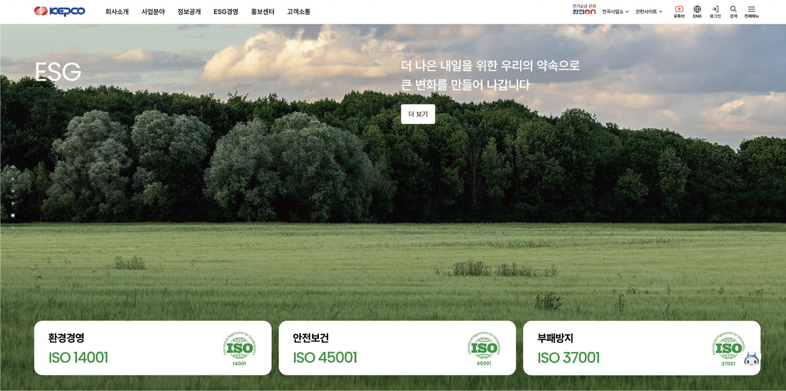Expand the 관련사이트 dropdown

(649, 11)
